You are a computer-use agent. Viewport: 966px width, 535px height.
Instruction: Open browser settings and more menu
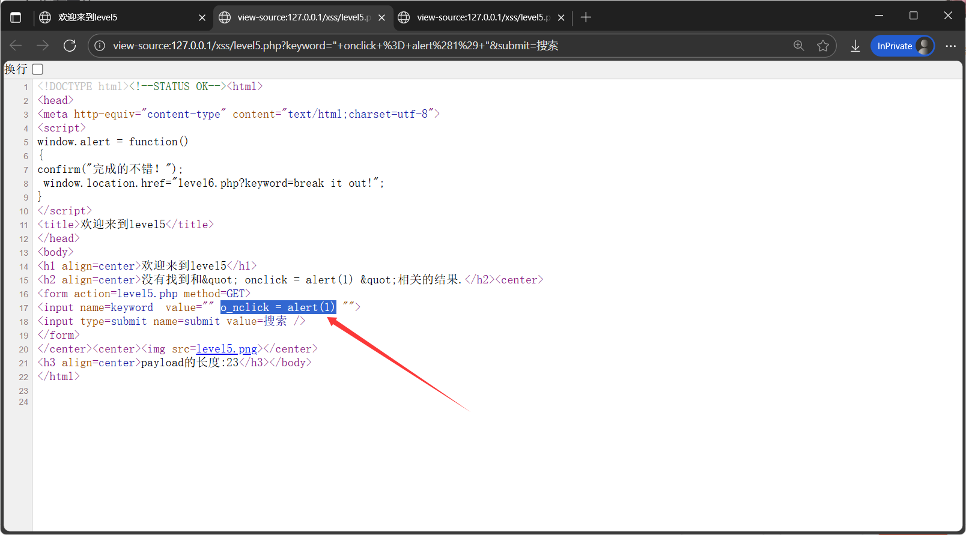point(950,46)
